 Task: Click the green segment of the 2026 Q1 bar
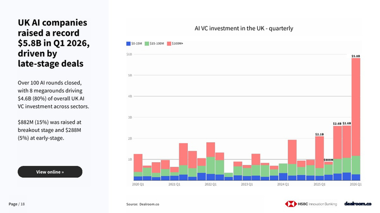coord(356,165)
